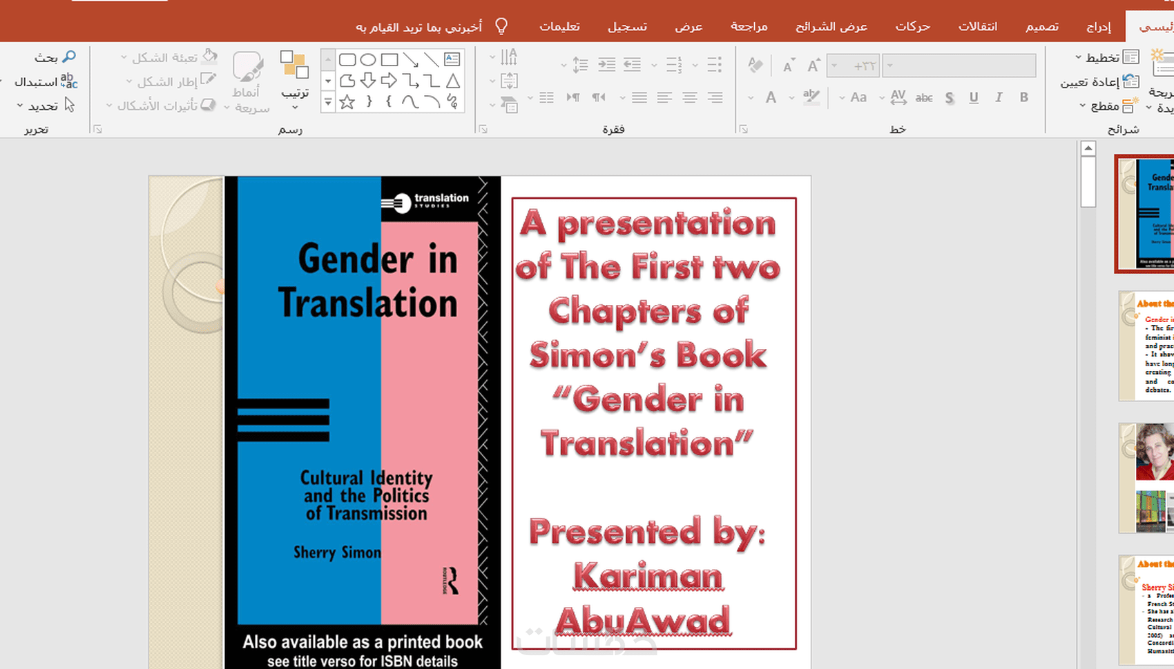1174x669 pixels.
Task: Pick the scribble freehand shape
Action: (453, 102)
